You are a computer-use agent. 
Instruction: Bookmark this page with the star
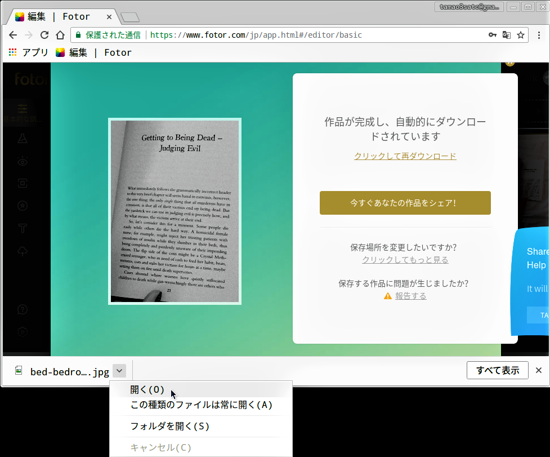coord(521,35)
